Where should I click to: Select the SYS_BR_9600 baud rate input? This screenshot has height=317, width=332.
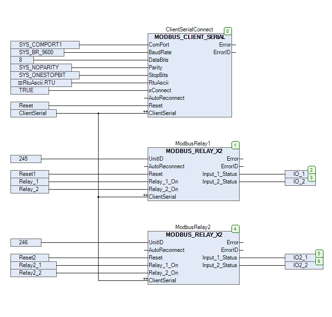(x=37, y=52)
